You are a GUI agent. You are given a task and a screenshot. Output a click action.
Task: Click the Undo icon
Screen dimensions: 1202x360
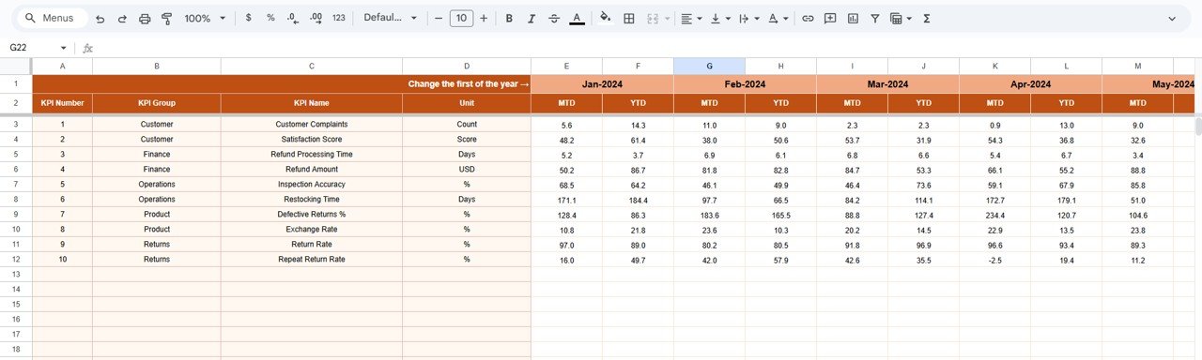[x=100, y=18]
